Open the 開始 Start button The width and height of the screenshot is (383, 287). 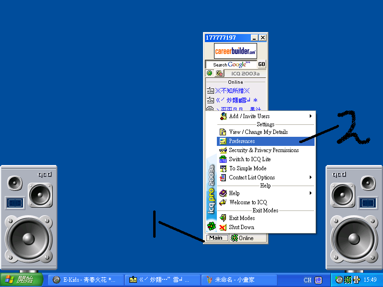pos(22,280)
